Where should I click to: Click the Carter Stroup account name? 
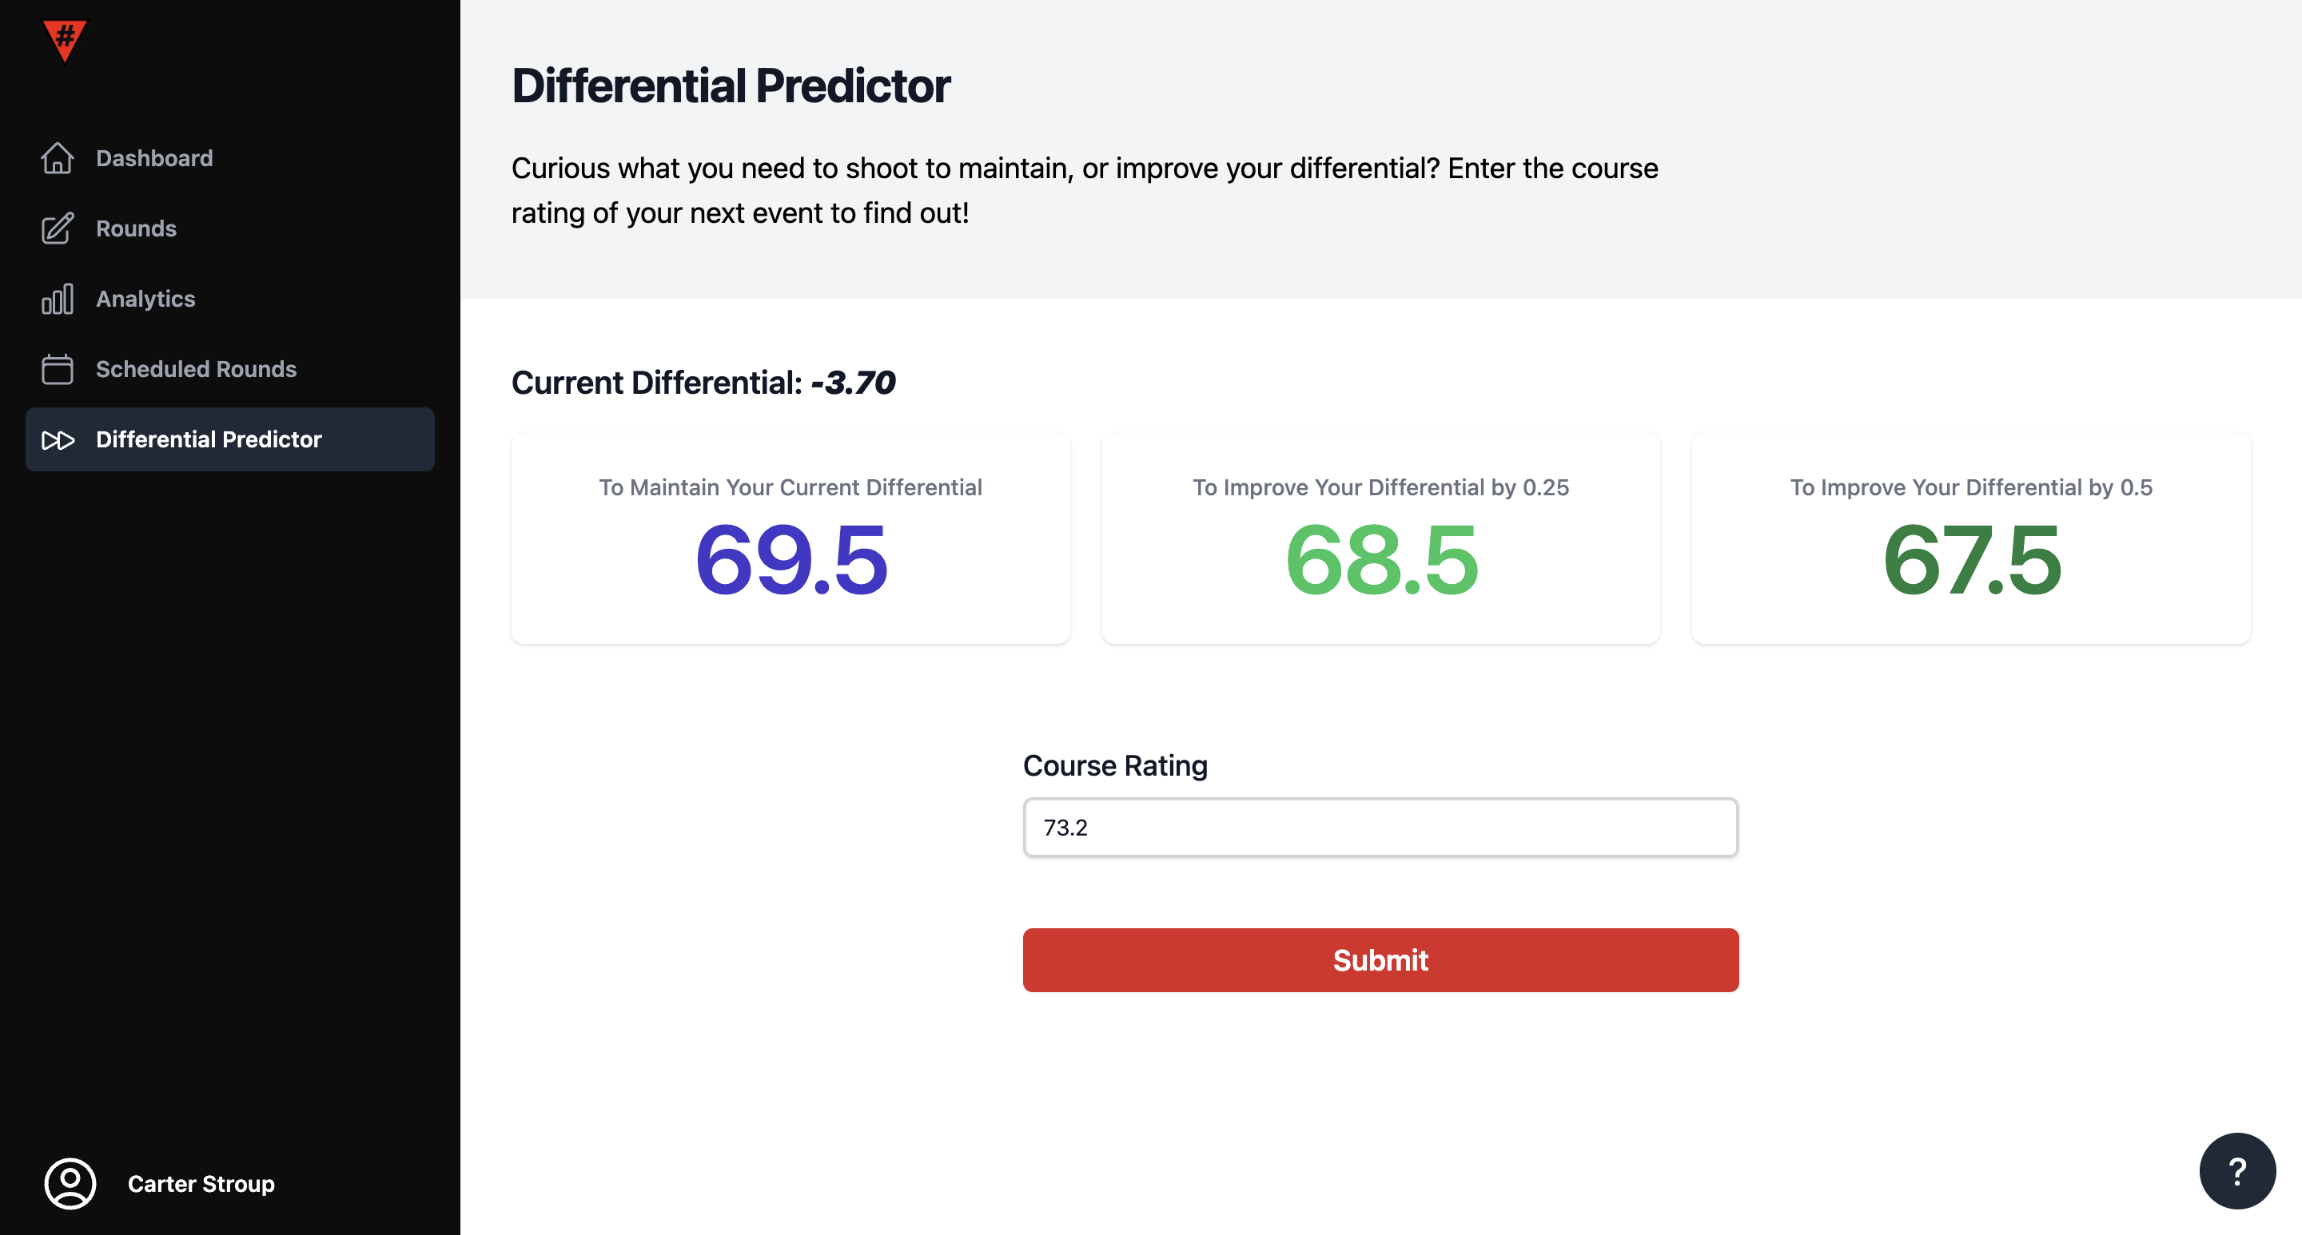pyautogui.click(x=201, y=1183)
